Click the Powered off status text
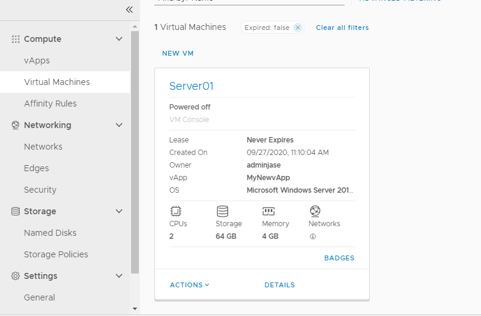Screen dimensions: 481x316 [x=190, y=107]
